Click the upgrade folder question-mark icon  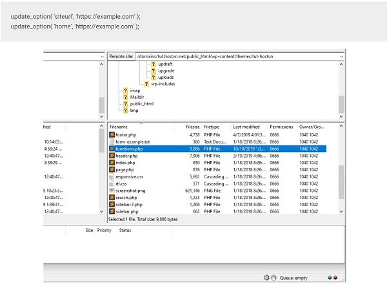(x=154, y=70)
